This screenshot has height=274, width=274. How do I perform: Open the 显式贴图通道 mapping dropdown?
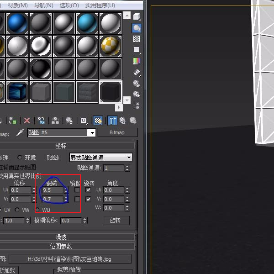point(100,158)
